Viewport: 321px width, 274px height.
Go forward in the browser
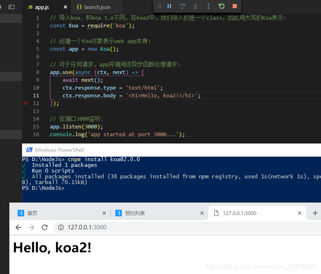coord(31,227)
